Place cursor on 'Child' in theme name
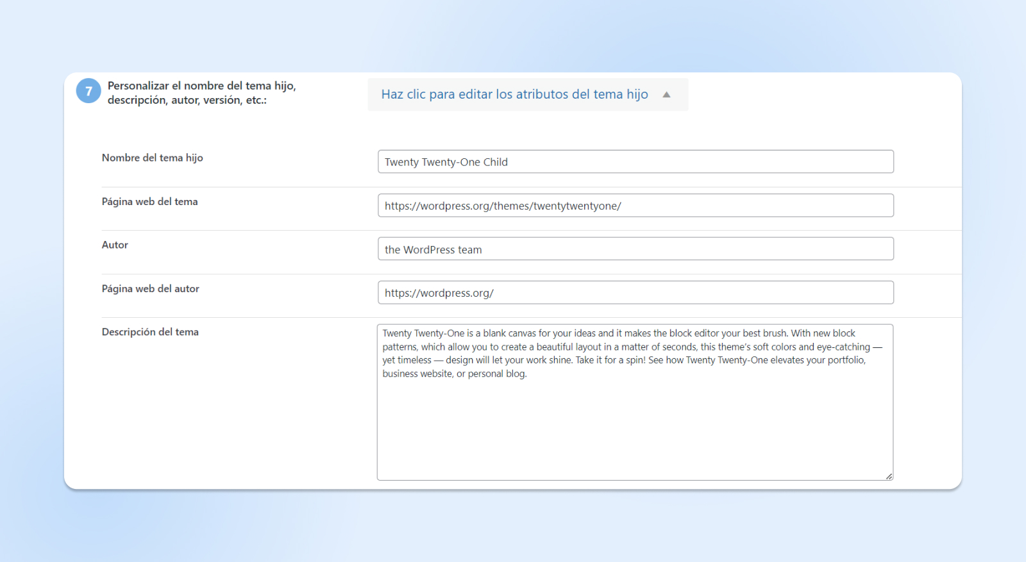Screen dimensions: 1026x562 [x=495, y=162]
